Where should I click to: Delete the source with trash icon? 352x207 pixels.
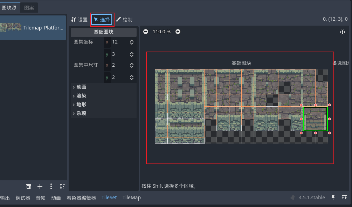coord(29,186)
